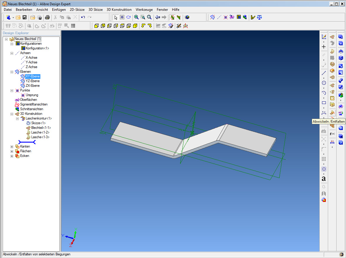Collapse the Ebenen tree node
Viewport: 346px width, 258px height.
(x=12, y=72)
